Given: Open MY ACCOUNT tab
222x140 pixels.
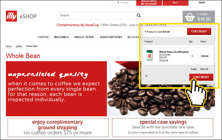Looking at the screenshot, I should [x=149, y=3].
